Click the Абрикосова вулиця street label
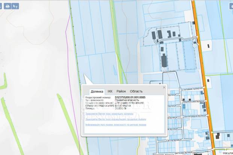This screenshot has width=233, height=155. pos(193,101)
